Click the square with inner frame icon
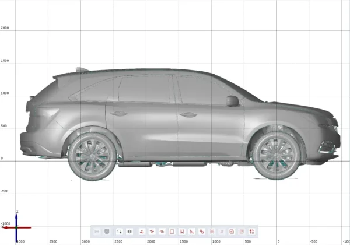 (x=181, y=232)
